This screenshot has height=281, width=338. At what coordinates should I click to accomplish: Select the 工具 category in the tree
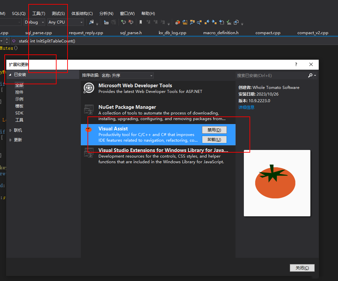tap(19, 120)
